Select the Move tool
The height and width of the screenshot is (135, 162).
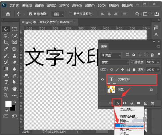[6, 29]
